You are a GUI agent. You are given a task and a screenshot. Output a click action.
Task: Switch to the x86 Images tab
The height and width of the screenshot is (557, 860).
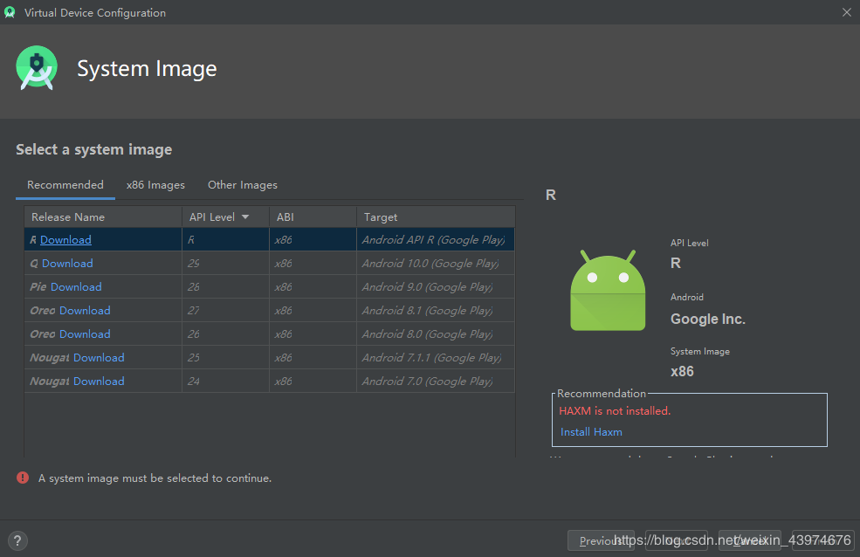(x=155, y=184)
